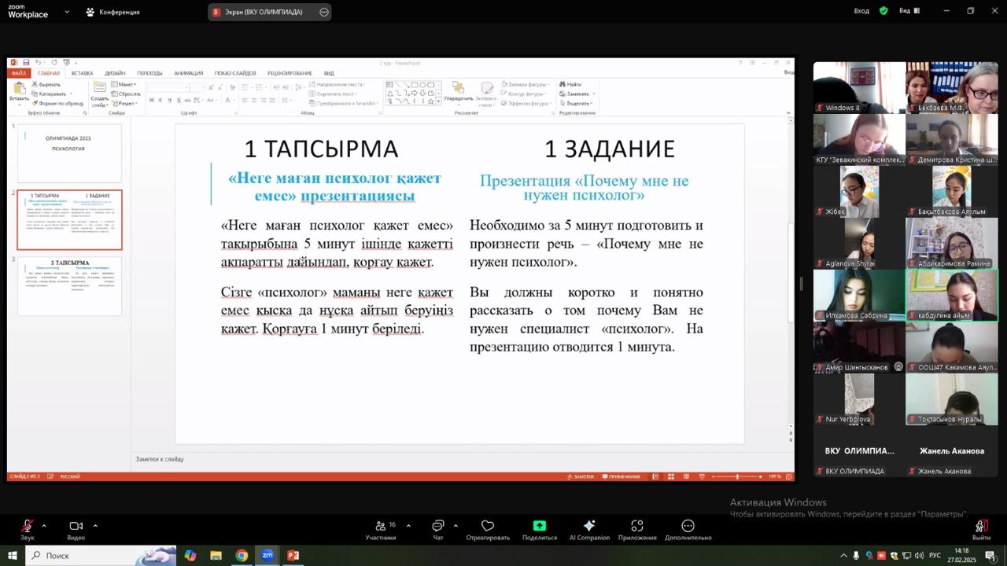Expand audio settings arrow next to Звук
This screenshot has width=1007, height=566.
click(x=44, y=525)
